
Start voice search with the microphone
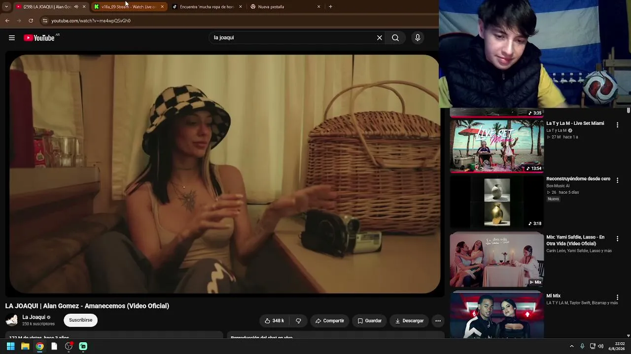click(418, 38)
